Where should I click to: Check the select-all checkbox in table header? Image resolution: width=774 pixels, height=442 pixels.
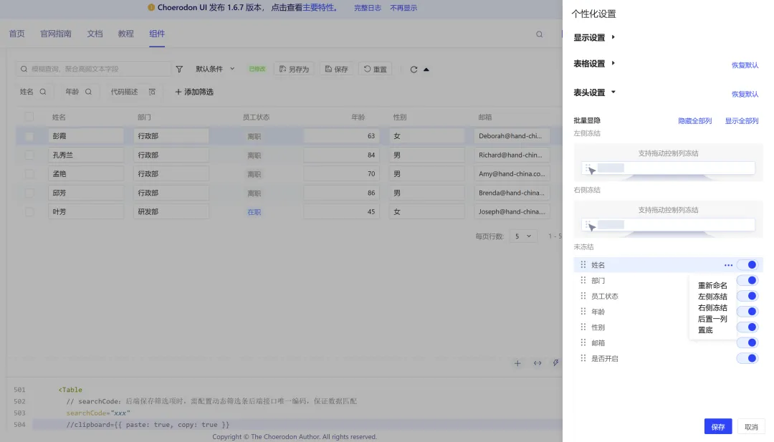29,117
